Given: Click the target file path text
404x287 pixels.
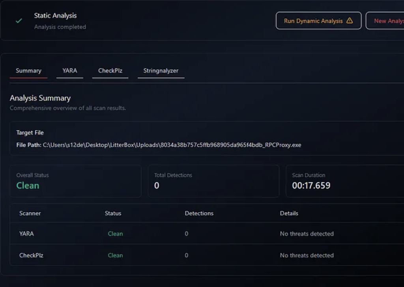Looking at the screenshot, I should (172, 145).
